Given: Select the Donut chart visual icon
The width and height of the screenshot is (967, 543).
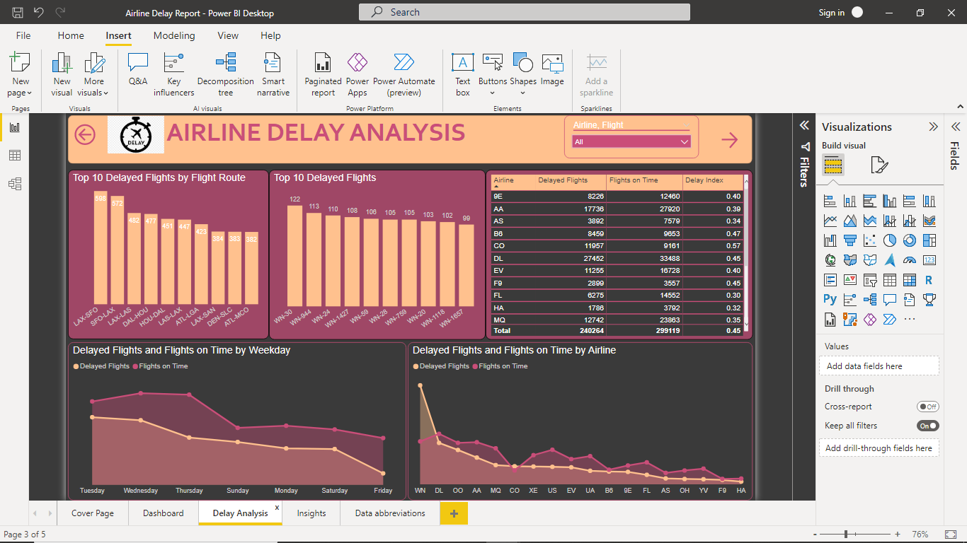Looking at the screenshot, I should tap(909, 240).
